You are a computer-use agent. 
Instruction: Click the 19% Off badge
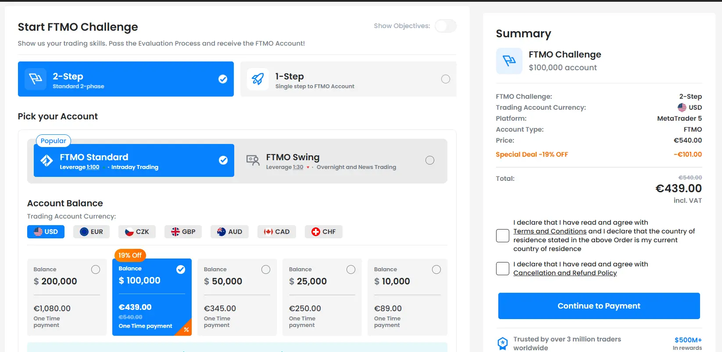[130, 255]
